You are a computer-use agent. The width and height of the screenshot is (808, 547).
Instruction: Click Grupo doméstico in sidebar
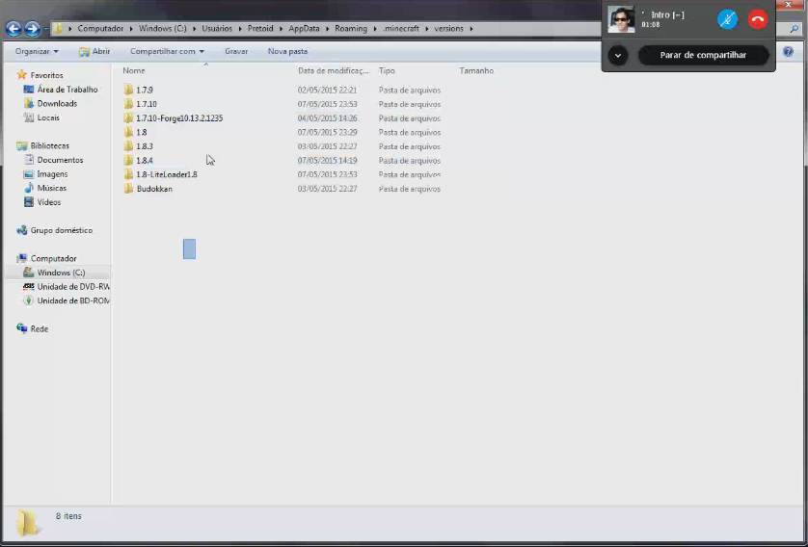(62, 230)
